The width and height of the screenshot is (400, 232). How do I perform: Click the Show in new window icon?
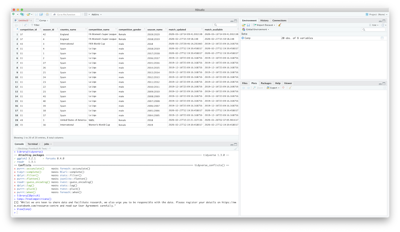[x=25, y=25]
